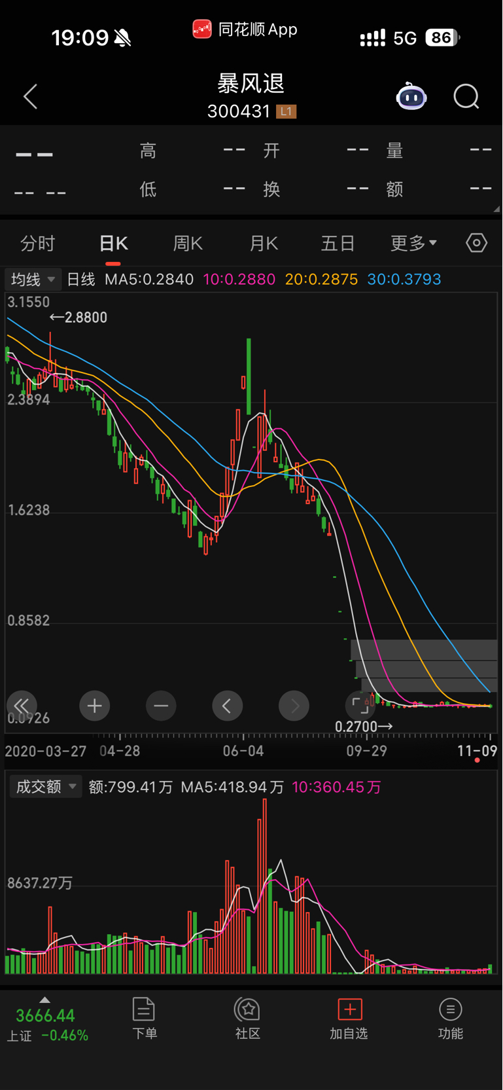Screen dimensions: 503x1090
Task: Open 均线 indicator dropdown
Action: 33,280
